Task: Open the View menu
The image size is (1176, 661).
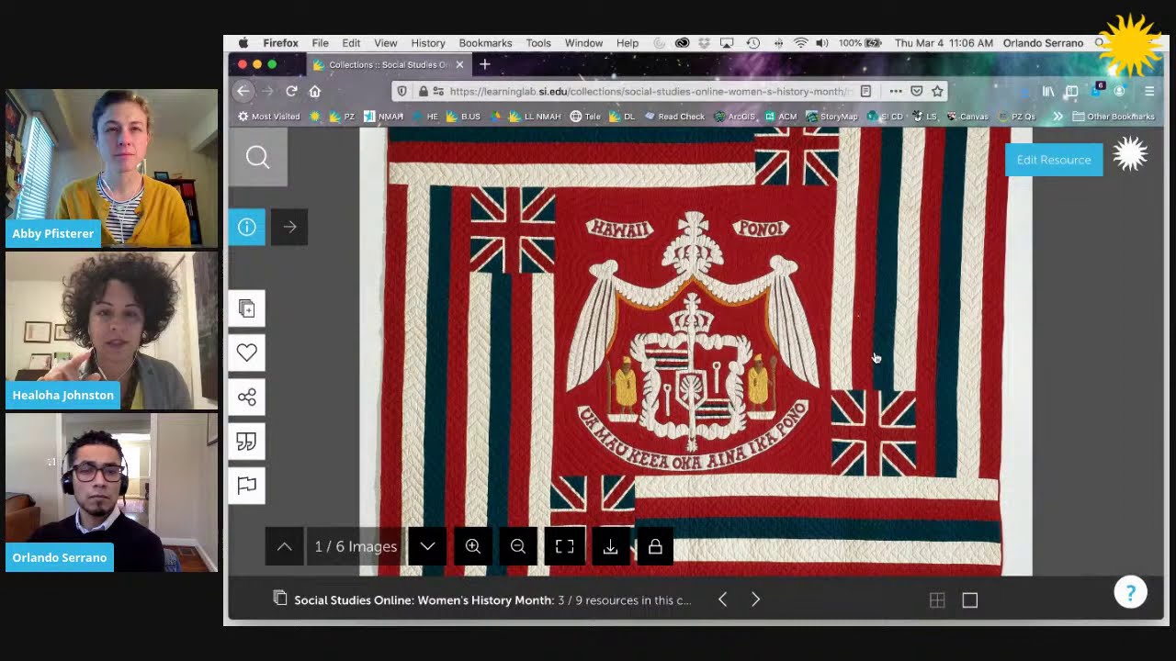Action: [385, 43]
